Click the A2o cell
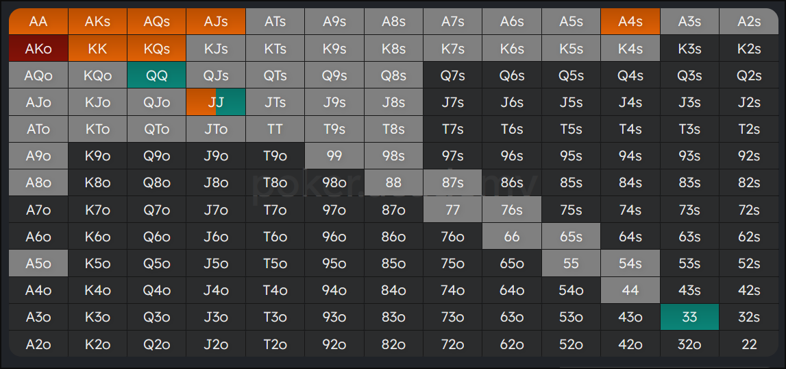Viewport: 786px width, 369px height. (x=38, y=344)
